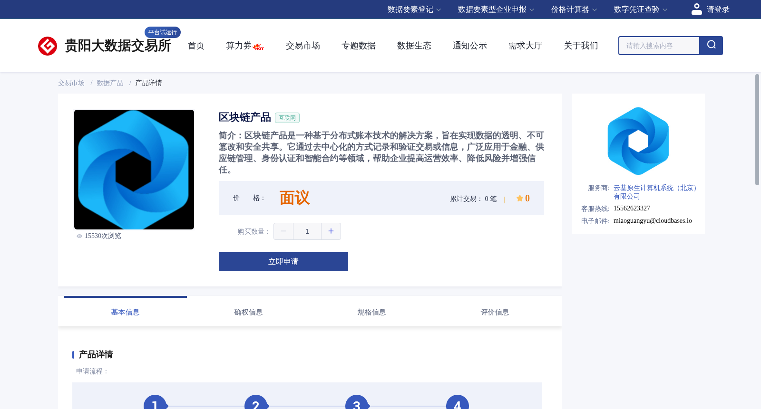Decrease purchase quantity with minus button

point(283,231)
